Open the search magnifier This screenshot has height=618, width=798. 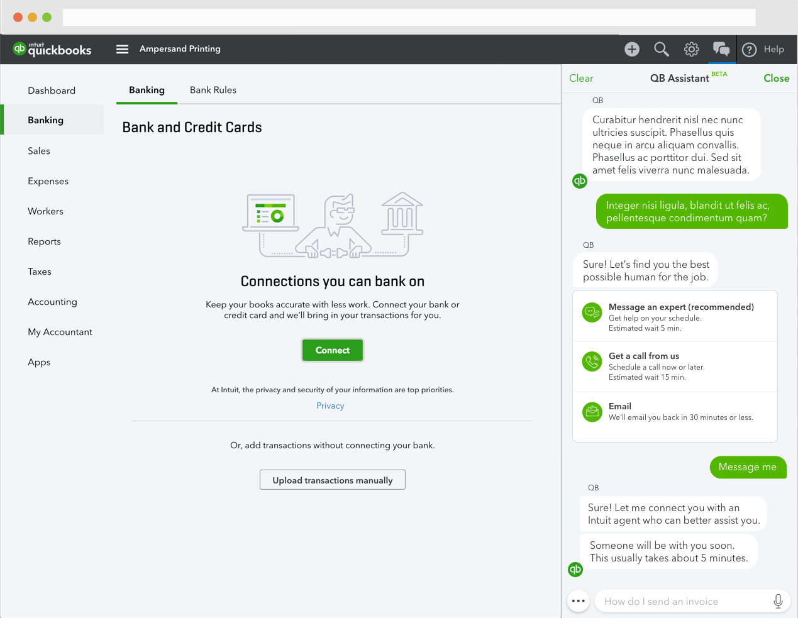coord(661,49)
